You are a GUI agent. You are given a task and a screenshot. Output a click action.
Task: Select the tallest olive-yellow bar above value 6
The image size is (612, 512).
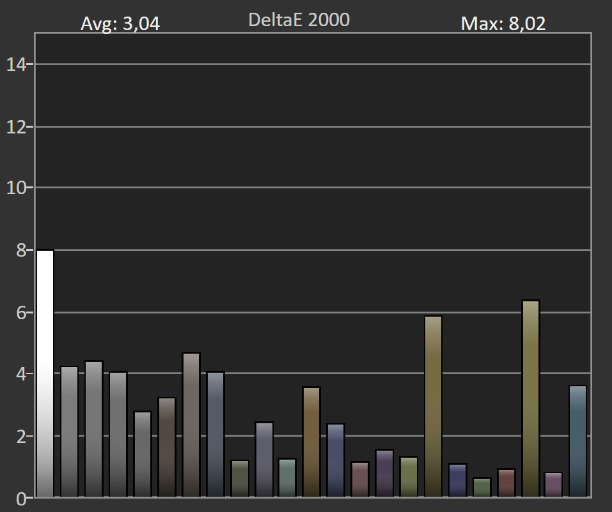531,398
